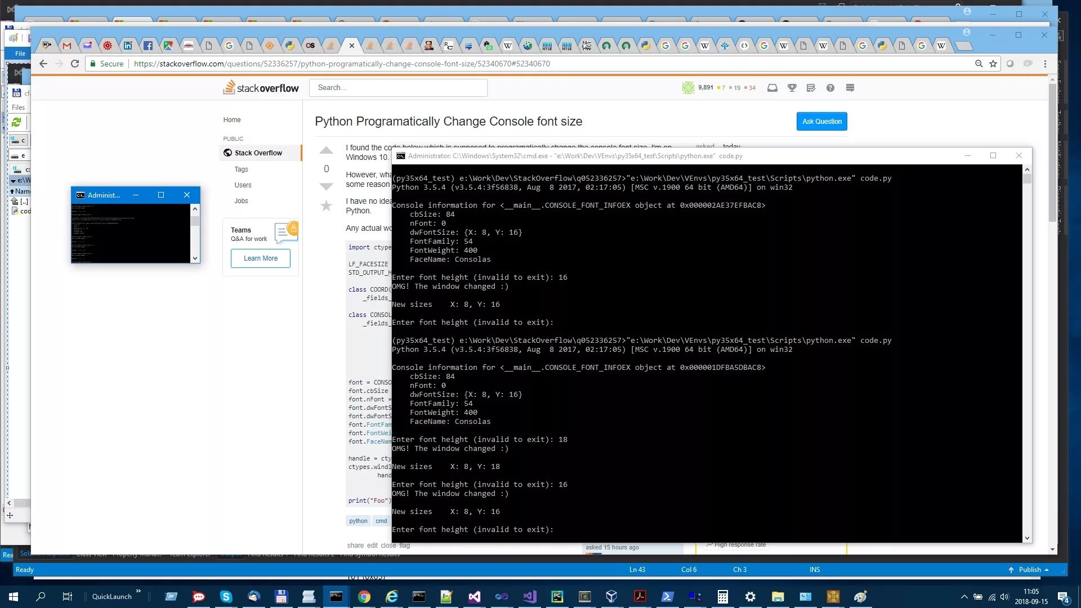Image resolution: width=1081 pixels, height=608 pixels.
Task: Open the achievements trophy icon
Action: click(x=792, y=88)
